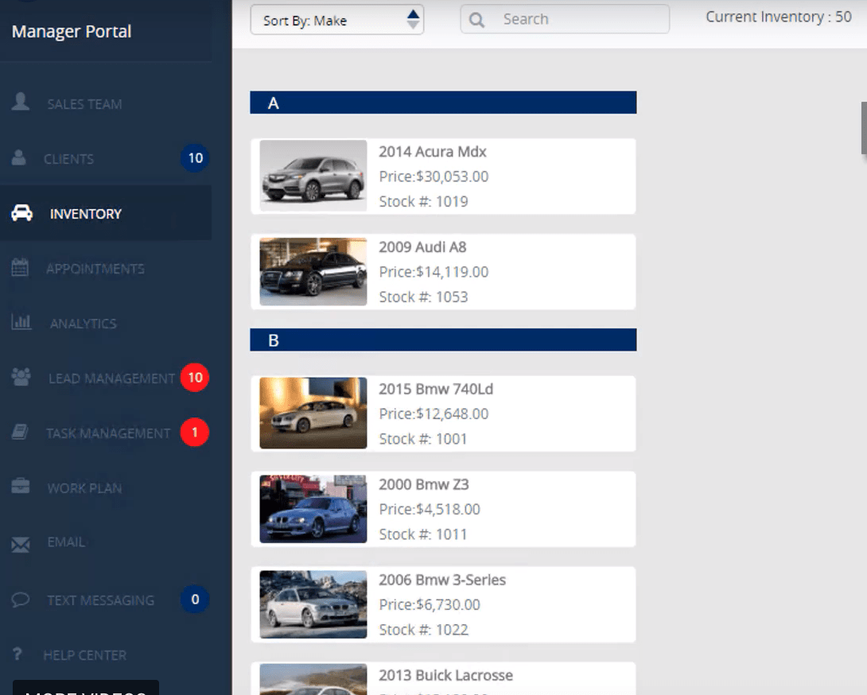Open Text Messaging via chat bubble icon
The width and height of the screenshot is (867, 695).
[x=21, y=600]
